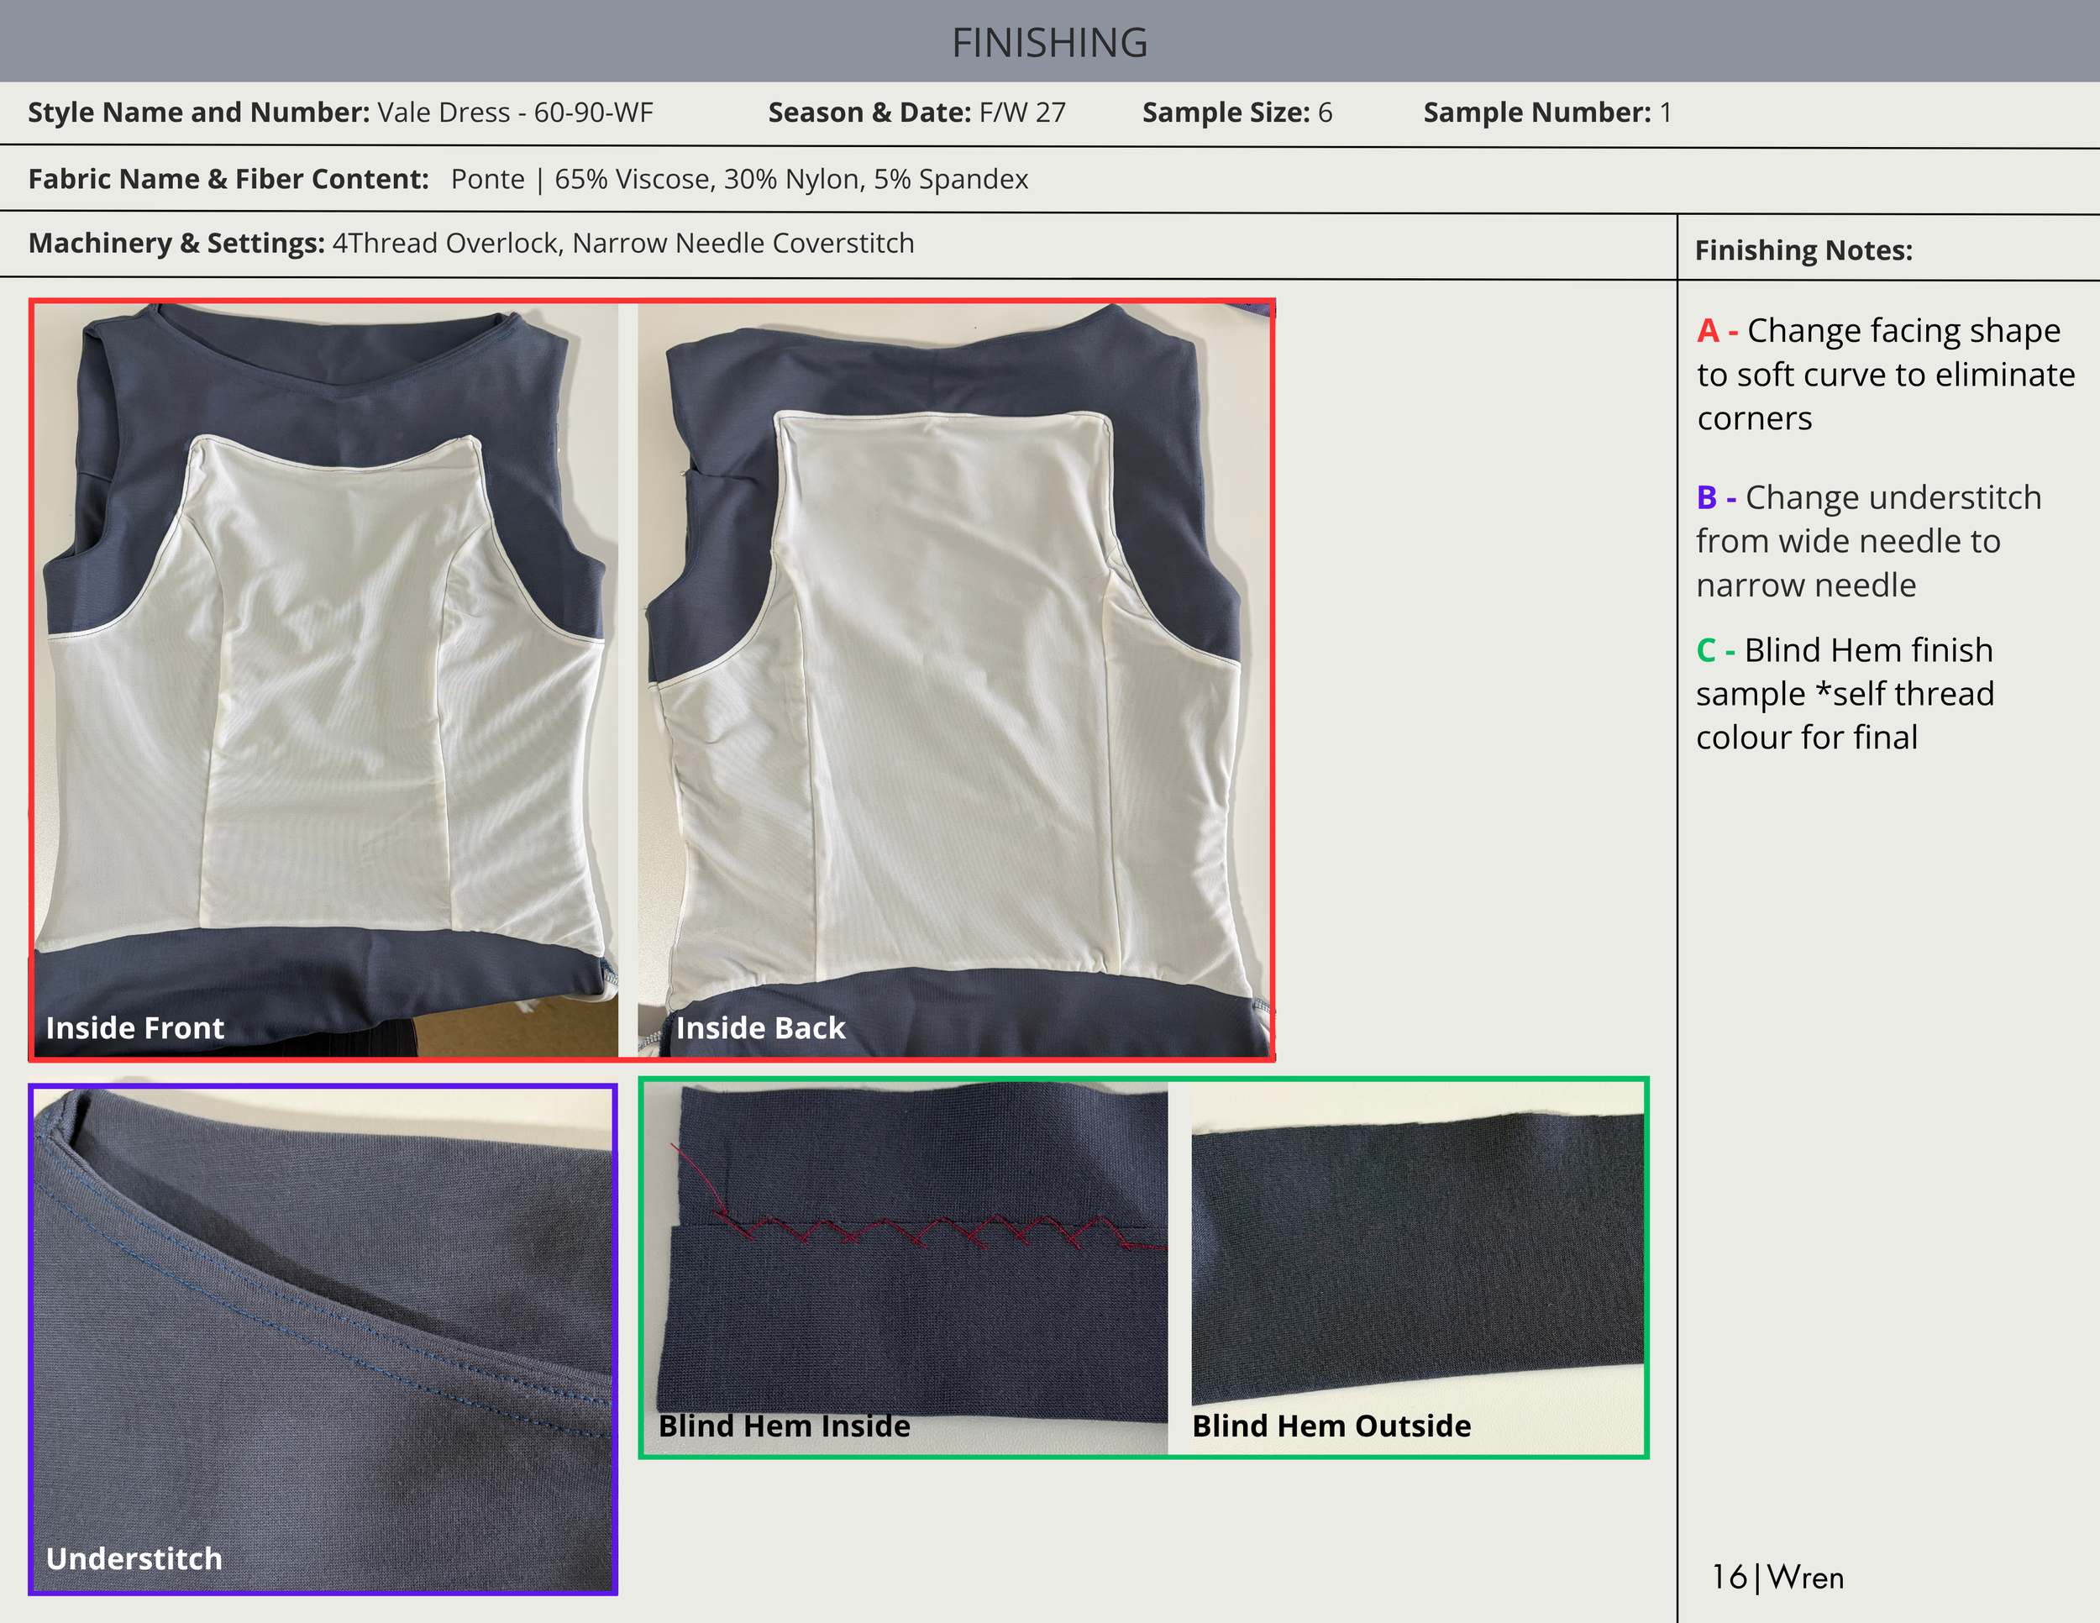
Task: Click the Fabric Name & Fiber Content label
Action: click(228, 179)
